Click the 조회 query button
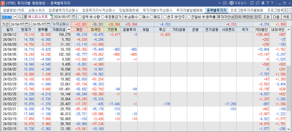The image size is (292, 132). [x=266, y=17]
